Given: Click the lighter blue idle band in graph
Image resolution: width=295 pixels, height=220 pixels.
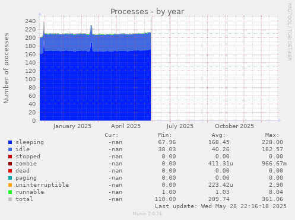Looking at the screenshot, I should [96, 43].
